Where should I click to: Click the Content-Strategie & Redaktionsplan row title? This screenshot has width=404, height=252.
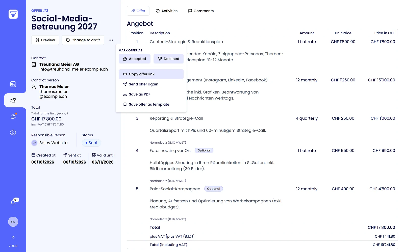tap(186, 42)
